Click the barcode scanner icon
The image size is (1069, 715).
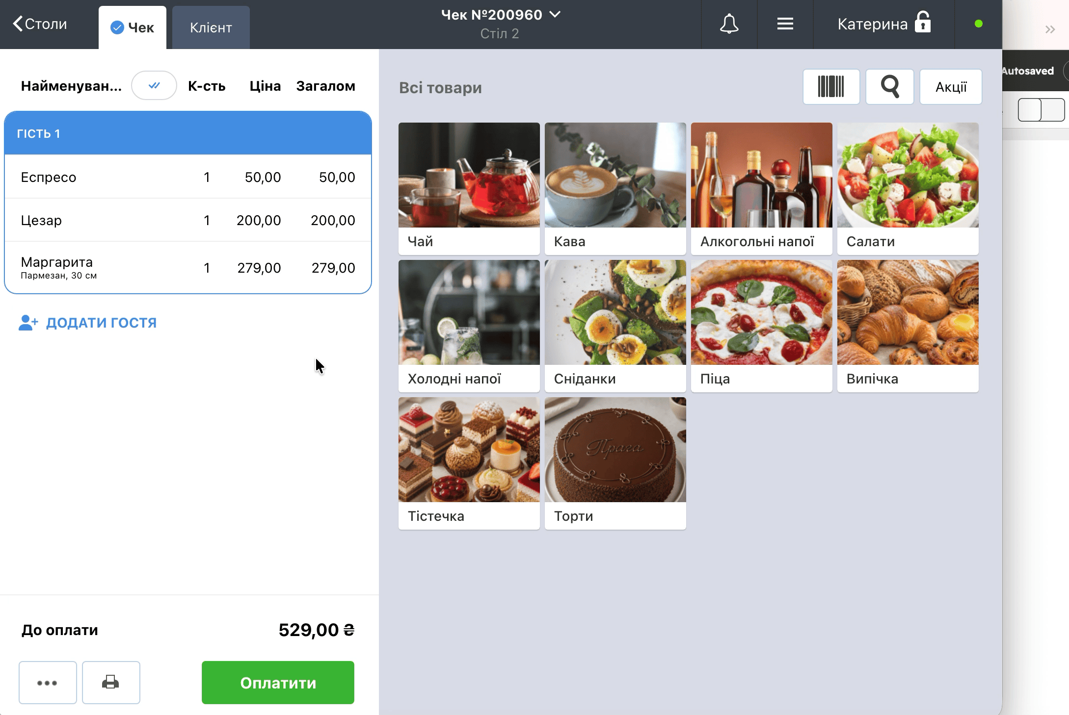pyautogui.click(x=831, y=87)
